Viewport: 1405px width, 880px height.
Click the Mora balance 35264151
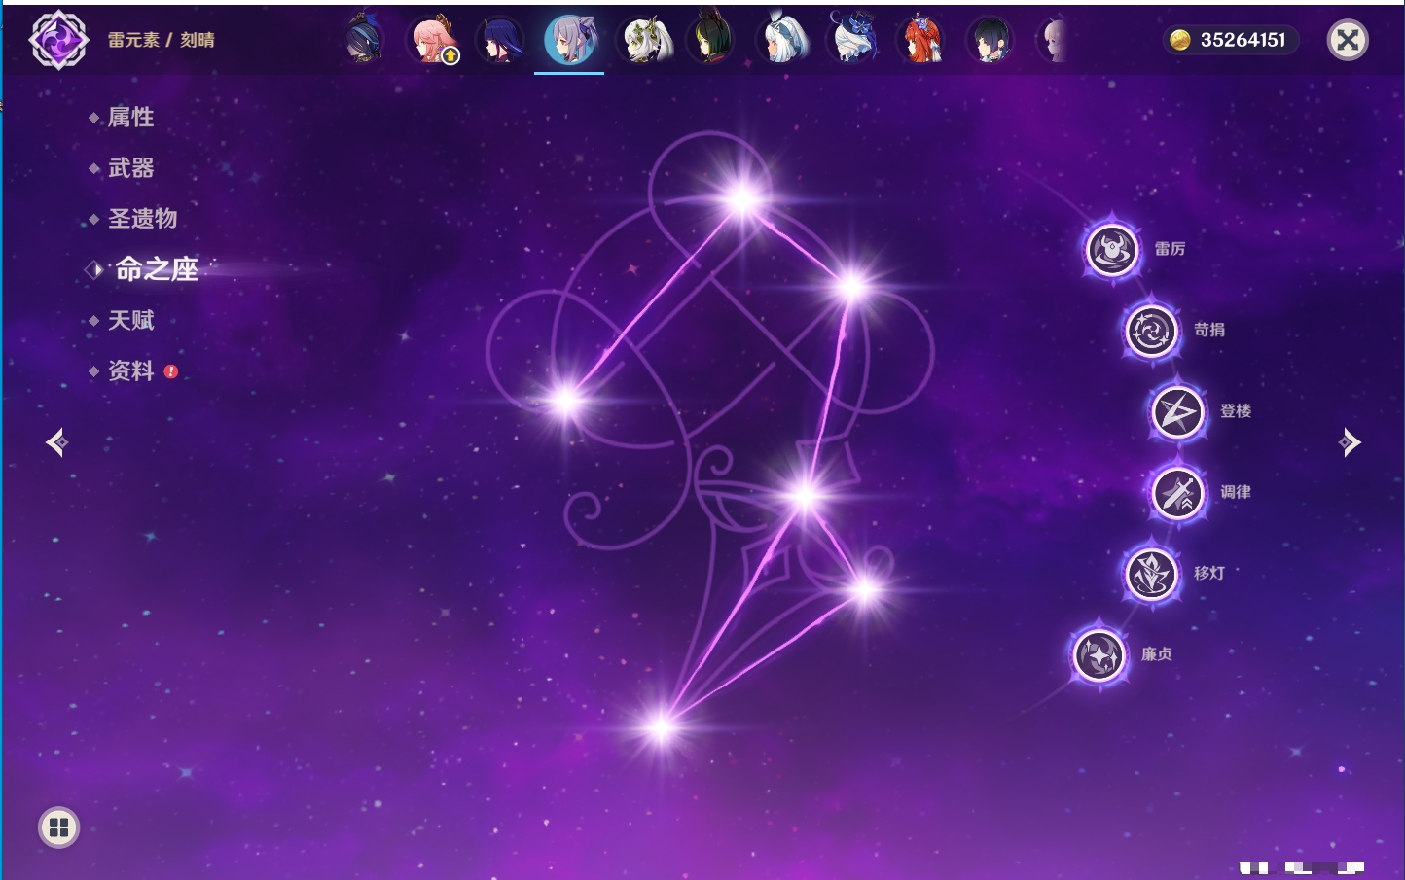coord(1230,40)
